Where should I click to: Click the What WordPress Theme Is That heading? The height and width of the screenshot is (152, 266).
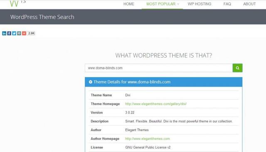click(x=164, y=55)
